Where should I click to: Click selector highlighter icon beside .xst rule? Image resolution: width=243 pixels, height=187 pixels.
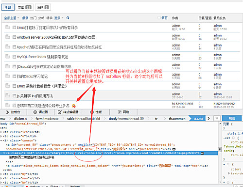coord(233,138)
